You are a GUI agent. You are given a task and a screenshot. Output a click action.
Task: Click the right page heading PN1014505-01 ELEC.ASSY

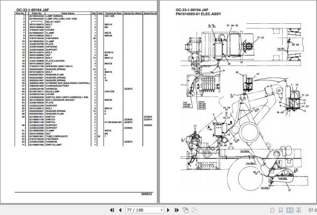coord(198,14)
